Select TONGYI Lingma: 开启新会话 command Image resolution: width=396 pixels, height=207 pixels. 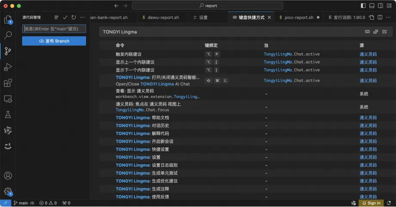pos(246,141)
